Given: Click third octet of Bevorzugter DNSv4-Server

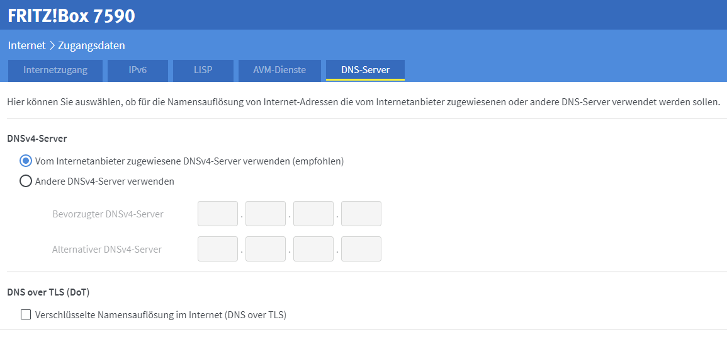Looking at the screenshot, I should pos(313,214).
